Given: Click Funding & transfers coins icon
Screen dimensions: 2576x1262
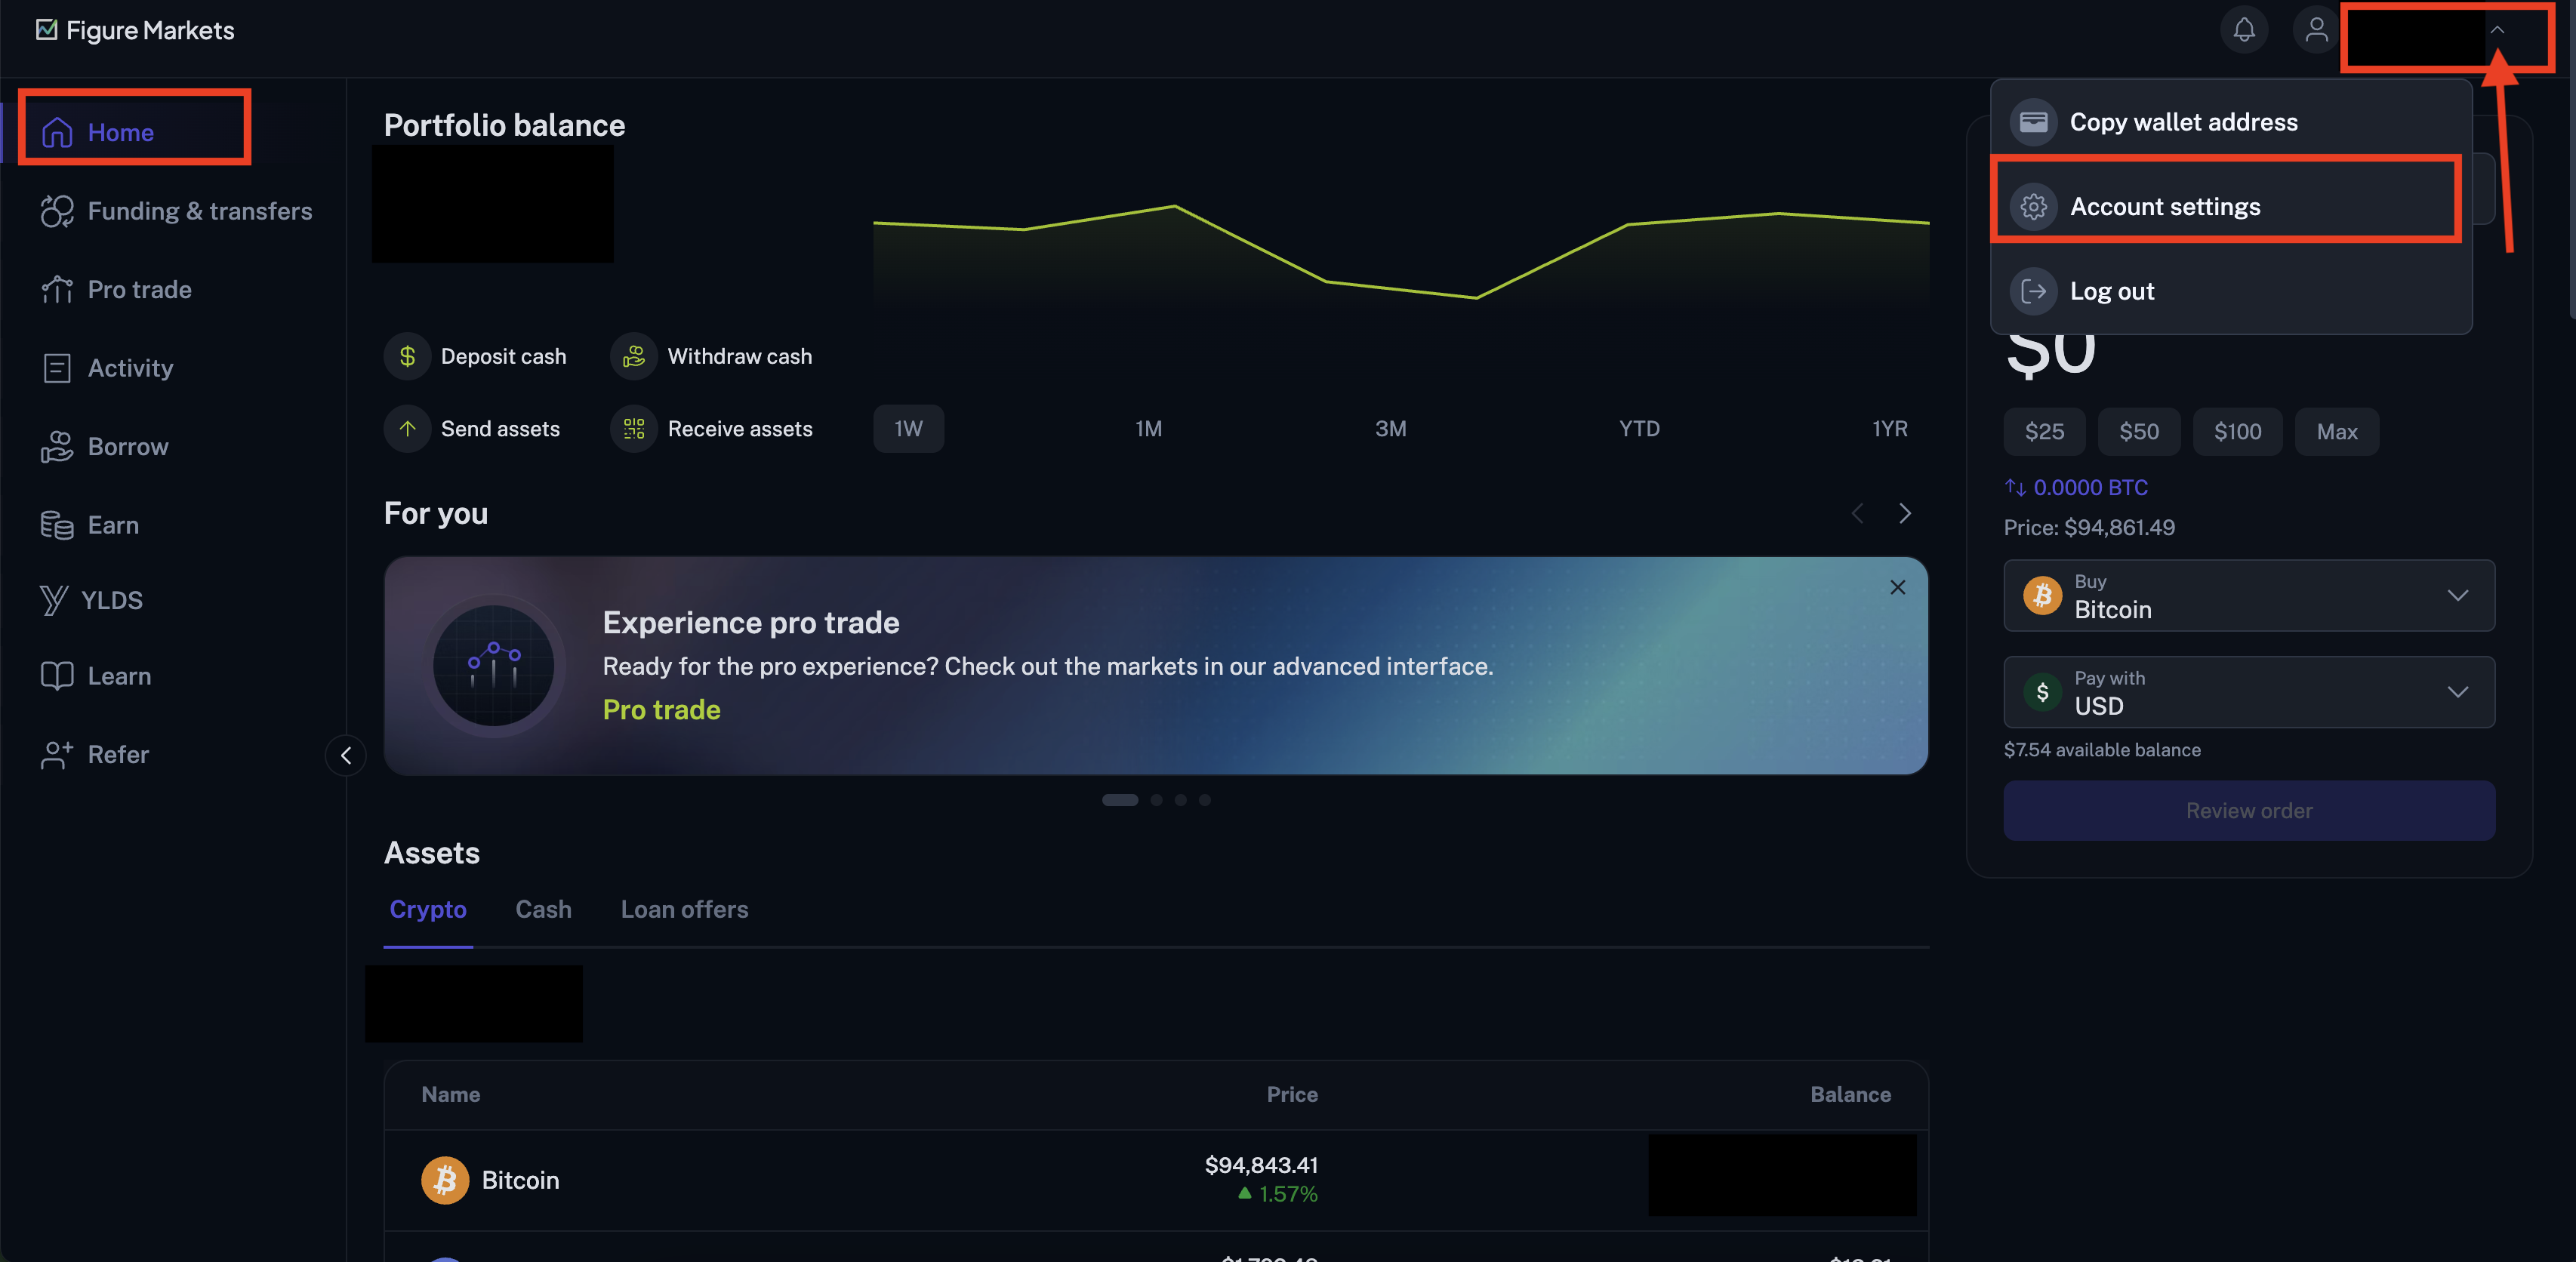Looking at the screenshot, I should pos(57,211).
